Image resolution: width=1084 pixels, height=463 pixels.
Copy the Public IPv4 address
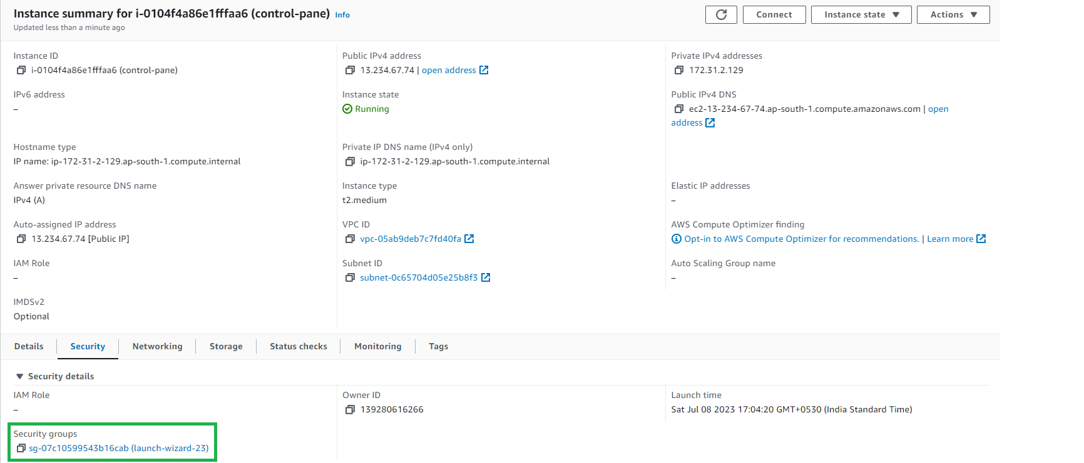(x=350, y=71)
